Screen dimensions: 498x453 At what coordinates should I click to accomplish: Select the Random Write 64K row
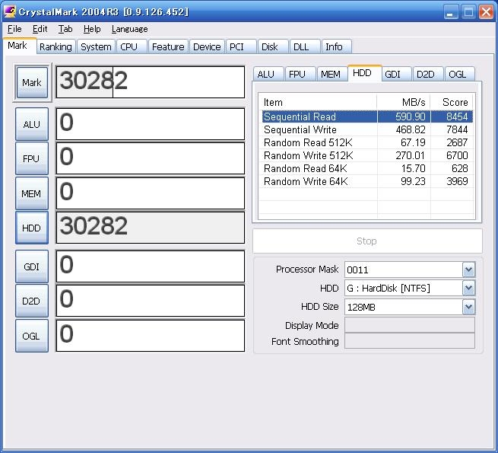coord(367,181)
